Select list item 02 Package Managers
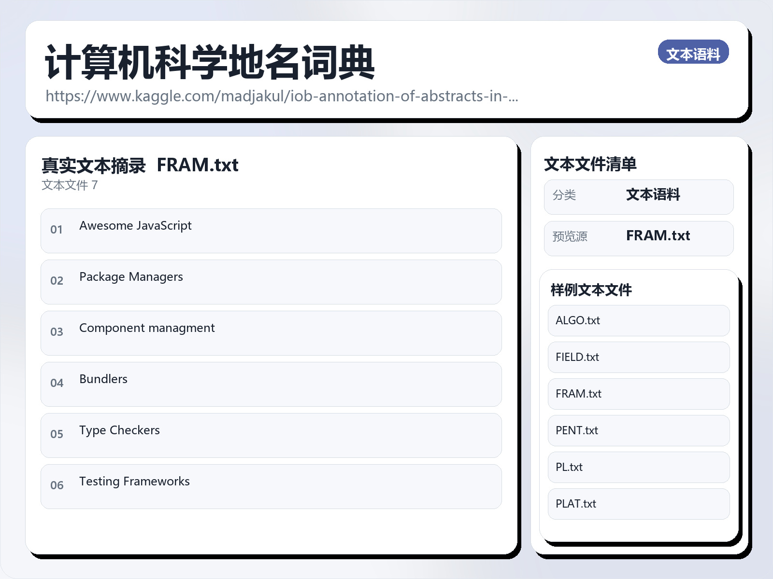Viewport: 773px width, 579px height. 271,282
